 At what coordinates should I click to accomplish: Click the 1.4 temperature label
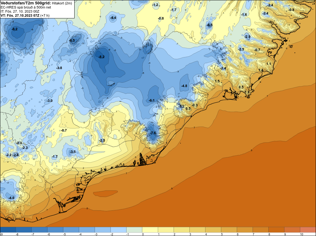coord(261,70)
